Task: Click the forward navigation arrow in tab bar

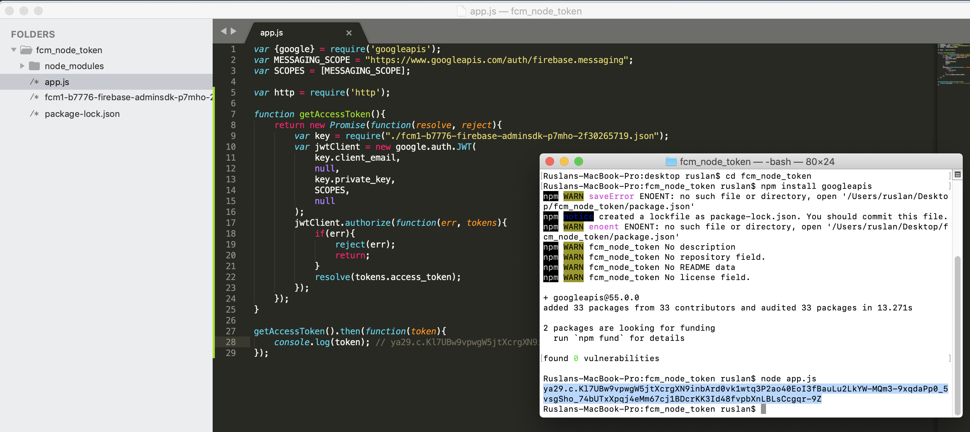Action: [x=234, y=31]
